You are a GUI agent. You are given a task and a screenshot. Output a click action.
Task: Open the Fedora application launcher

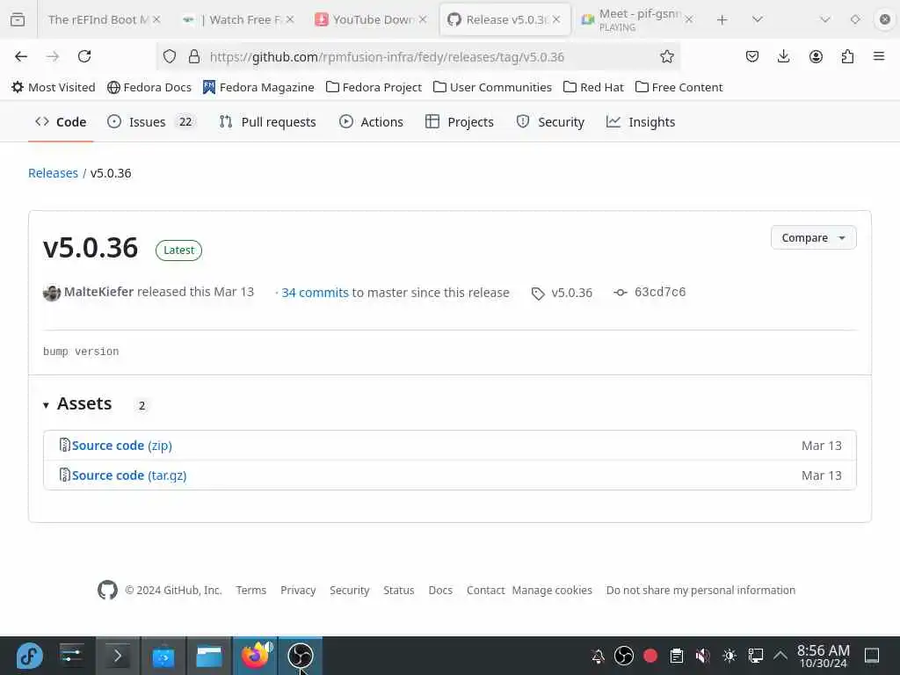tap(30, 656)
